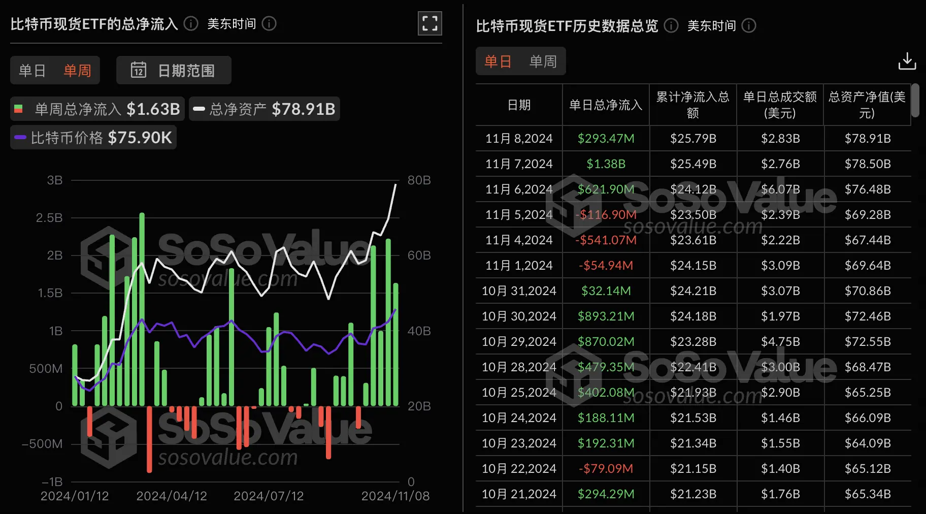926x514 pixels.
Task: Click the $1.38B inflow value for 11月 7,2024
Action: click(605, 164)
